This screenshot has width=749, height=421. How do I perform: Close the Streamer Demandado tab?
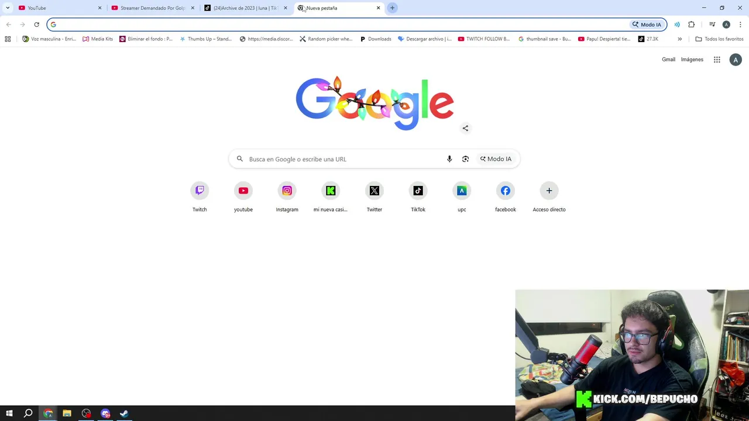click(193, 8)
